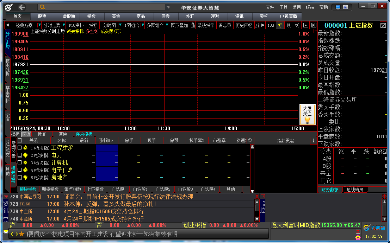
Task: Click the 大盘关注 lightbulb icon
Action: (307, 120)
